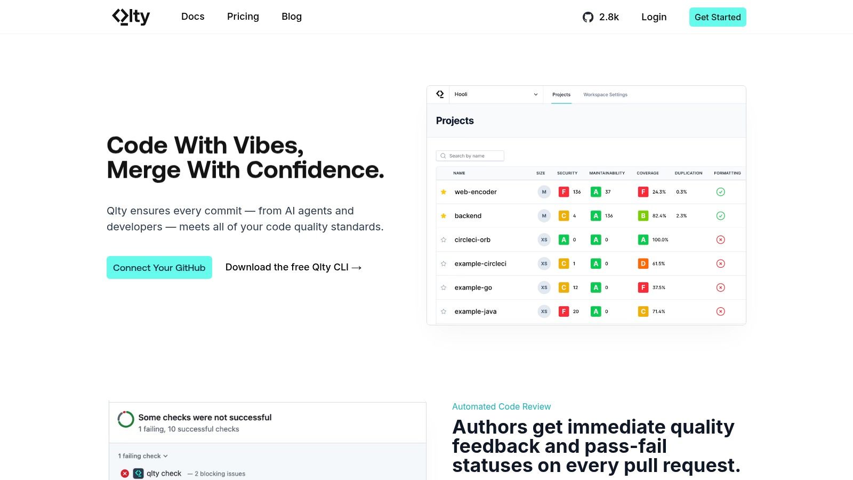Star the example-circleci project
Viewport: 853px width, 480px height.
pos(444,263)
